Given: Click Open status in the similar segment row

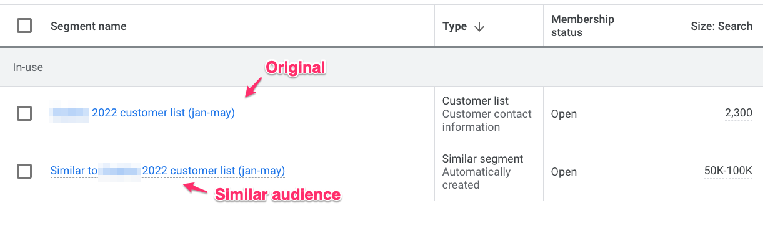Looking at the screenshot, I should (x=564, y=172).
